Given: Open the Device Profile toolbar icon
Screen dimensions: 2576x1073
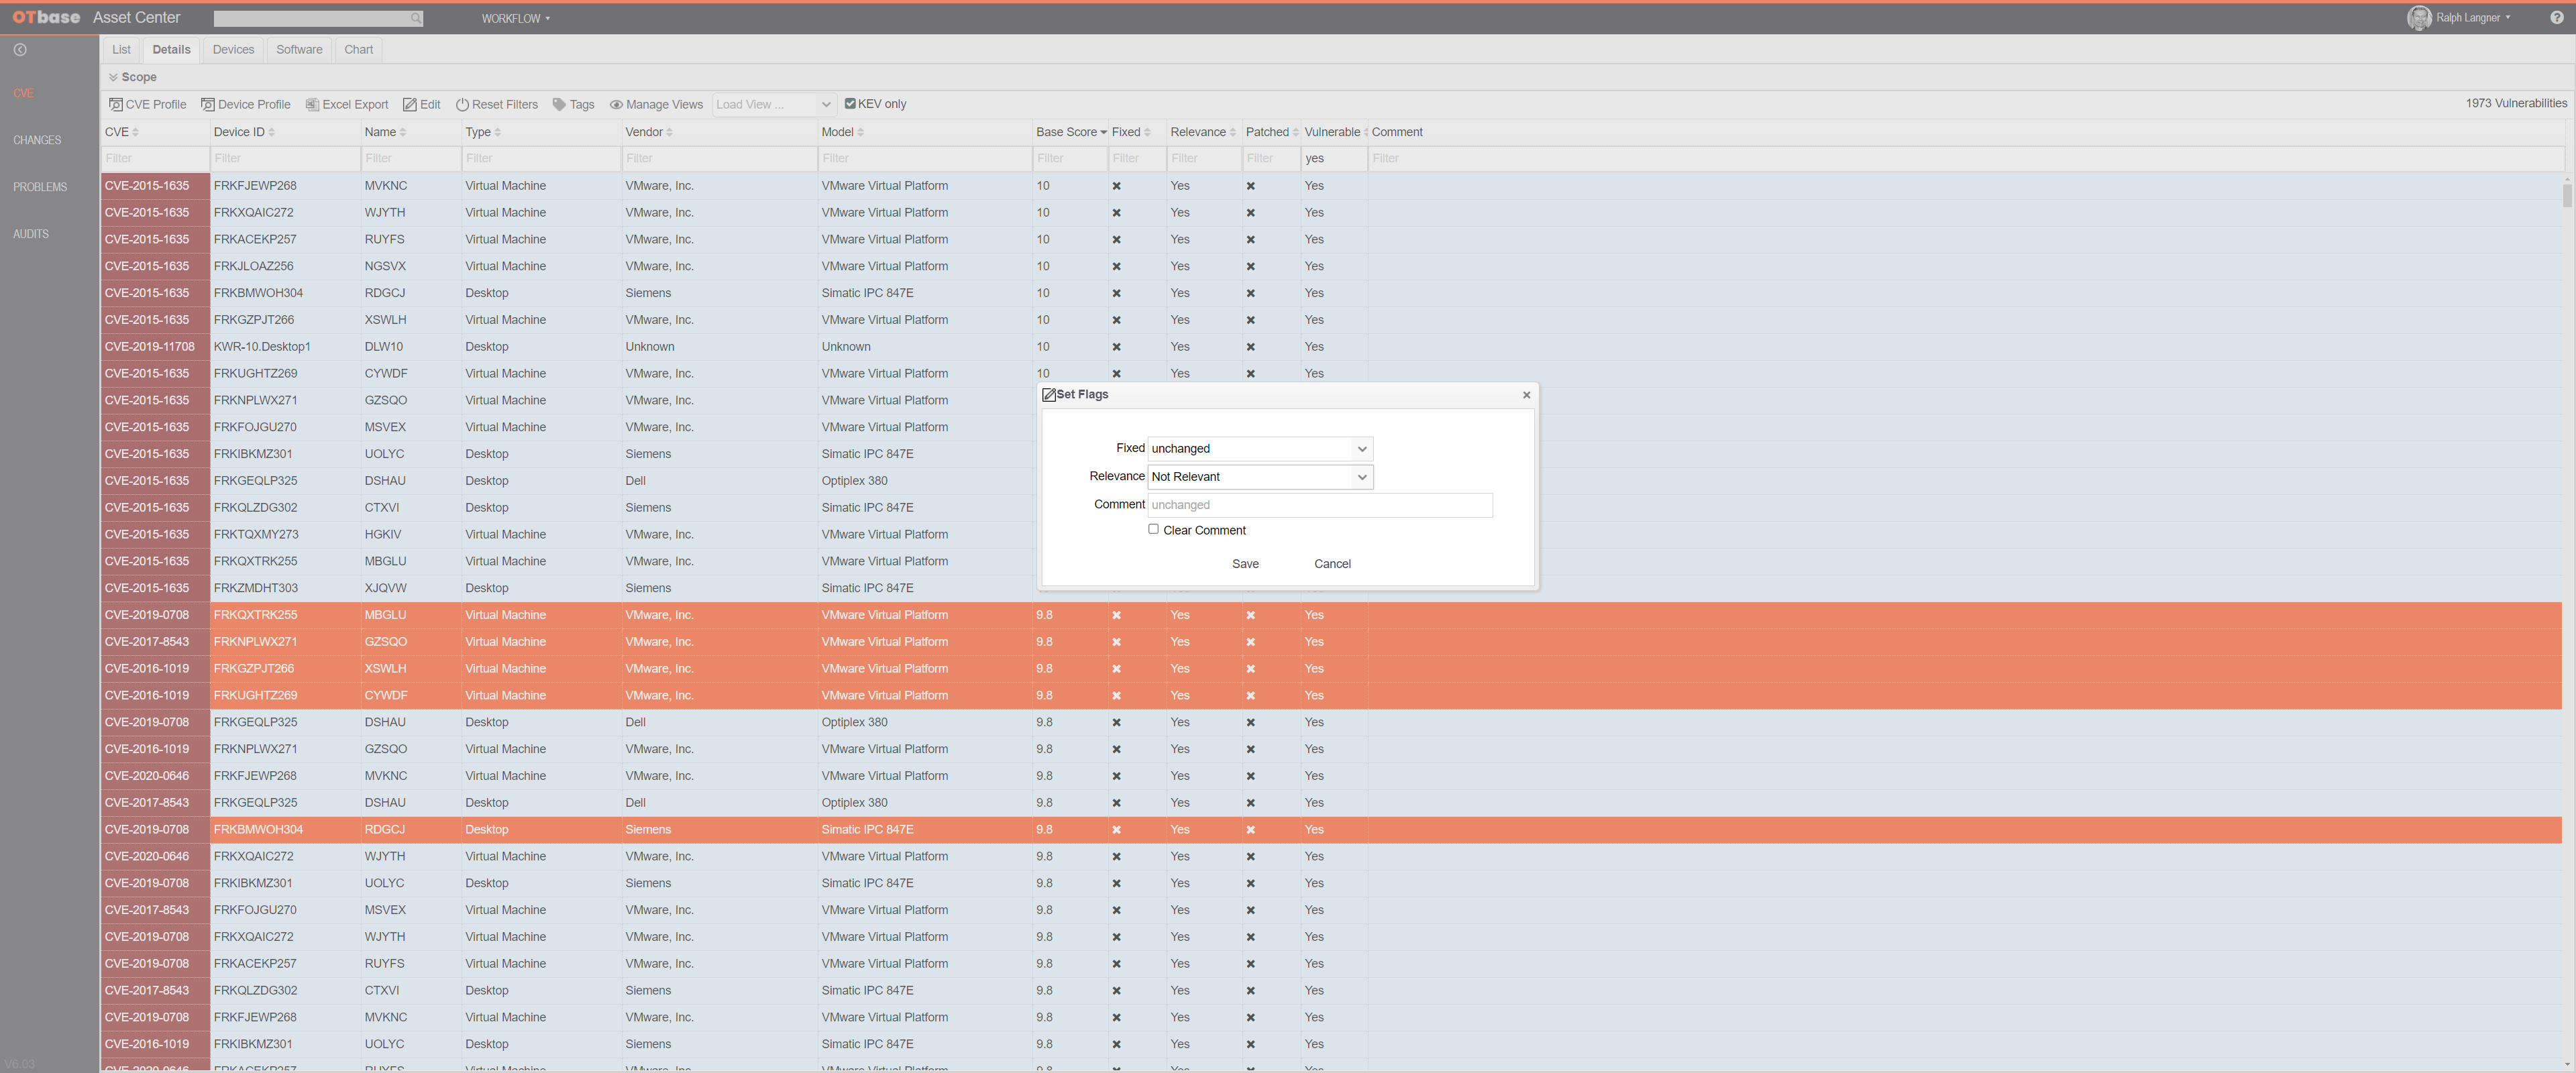Looking at the screenshot, I should 208,104.
